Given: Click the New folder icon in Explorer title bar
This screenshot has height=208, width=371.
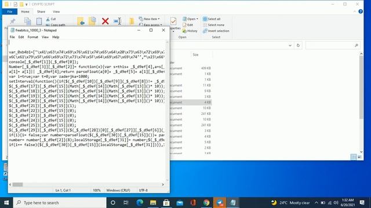Looking at the screenshot, I should (21, 4).
